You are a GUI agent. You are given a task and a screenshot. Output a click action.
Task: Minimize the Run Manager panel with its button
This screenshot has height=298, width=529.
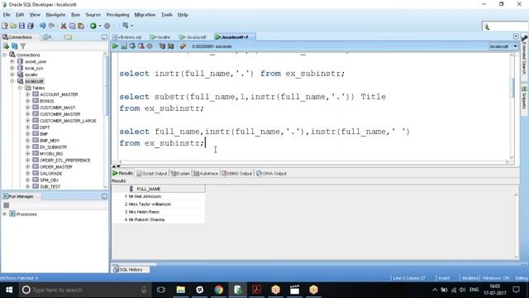click(x=104, y=196)
